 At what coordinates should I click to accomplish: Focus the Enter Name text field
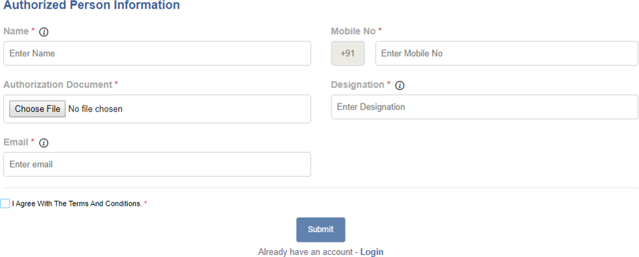(157, 53)
